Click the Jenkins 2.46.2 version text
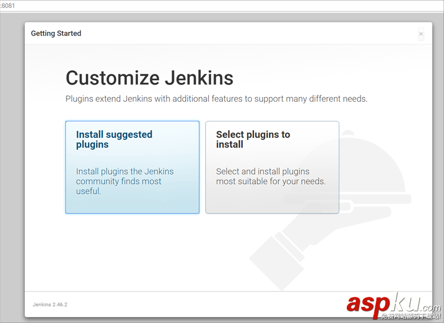The width and height of the screenshot is (444, 323). (50, 305)
